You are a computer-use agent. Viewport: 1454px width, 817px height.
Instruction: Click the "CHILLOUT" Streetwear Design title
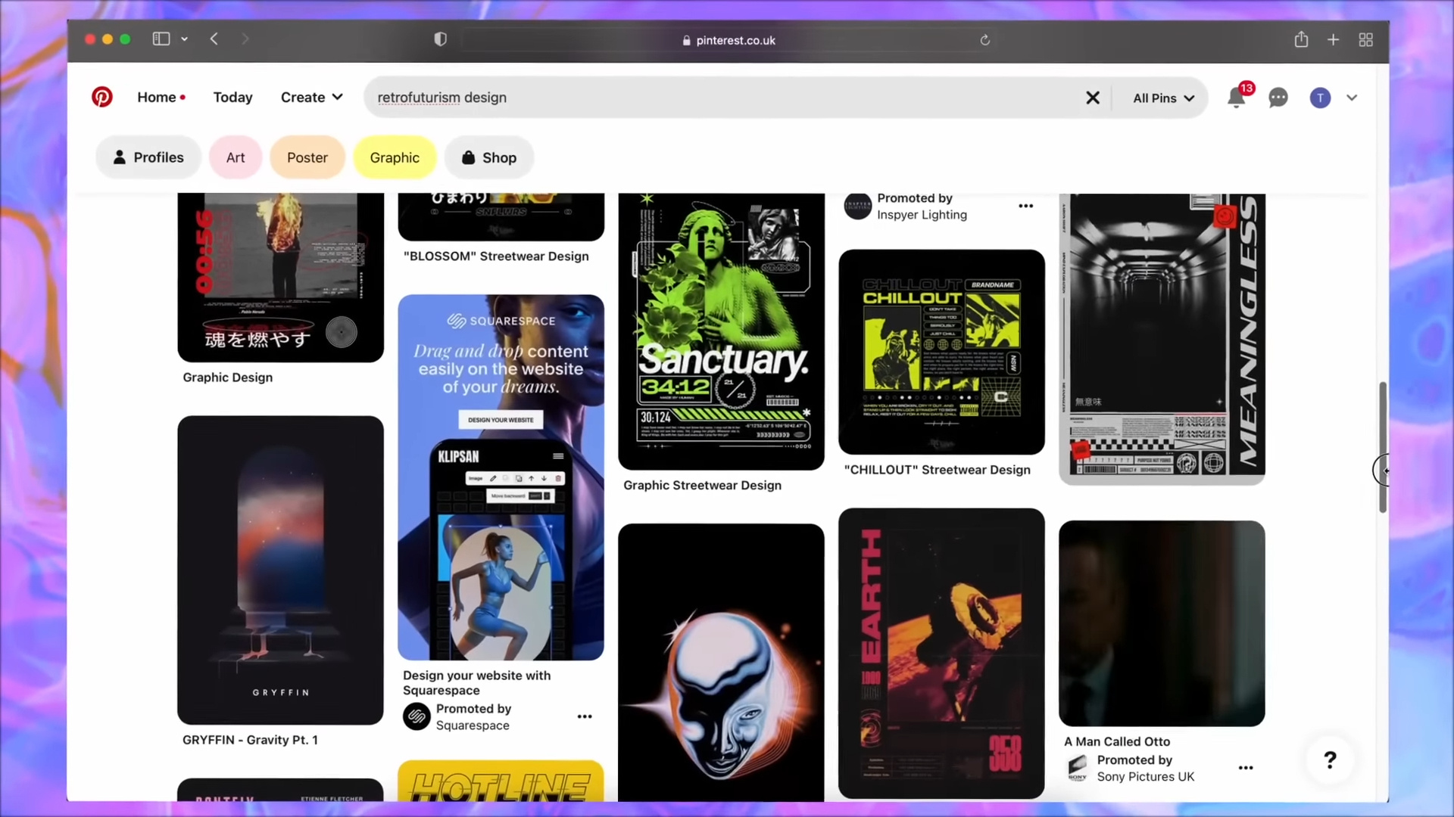(937, 470)
